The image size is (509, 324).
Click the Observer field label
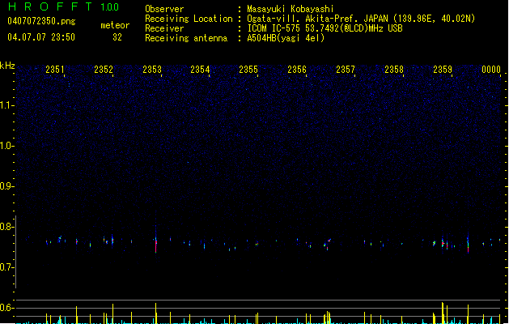pyautogui.click(x=164, y=9)
